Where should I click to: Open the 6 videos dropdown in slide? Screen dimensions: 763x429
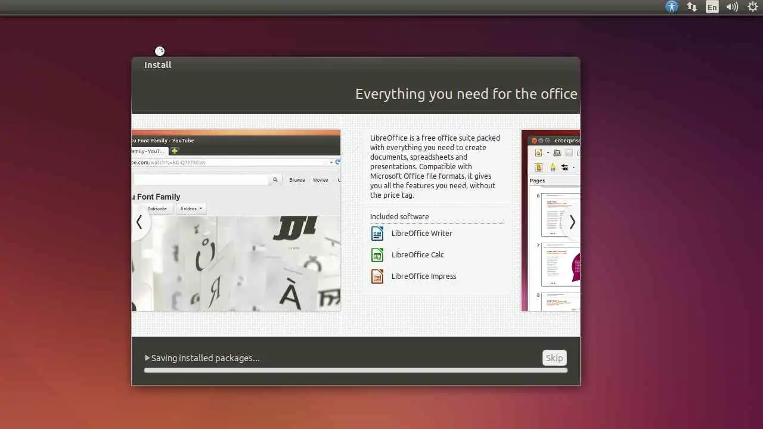[191, 209]
